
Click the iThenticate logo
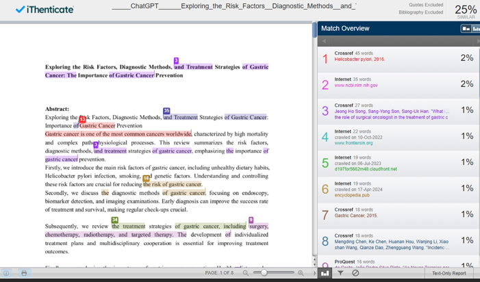[45, 10]
